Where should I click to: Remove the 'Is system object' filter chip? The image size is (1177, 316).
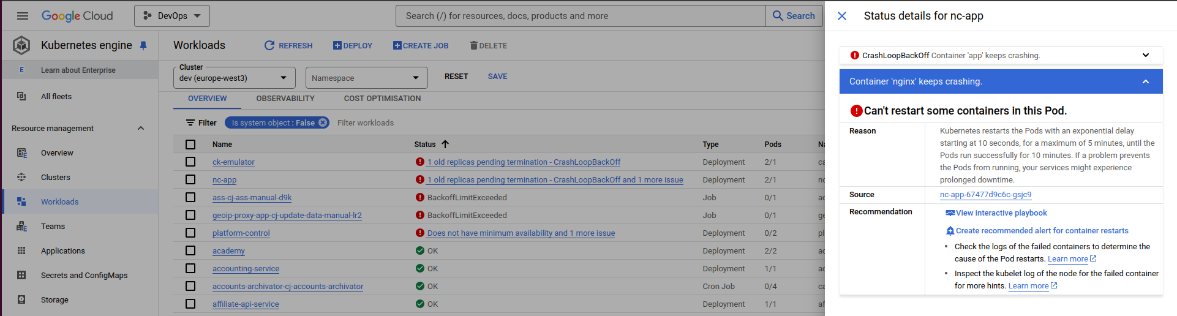323,122
